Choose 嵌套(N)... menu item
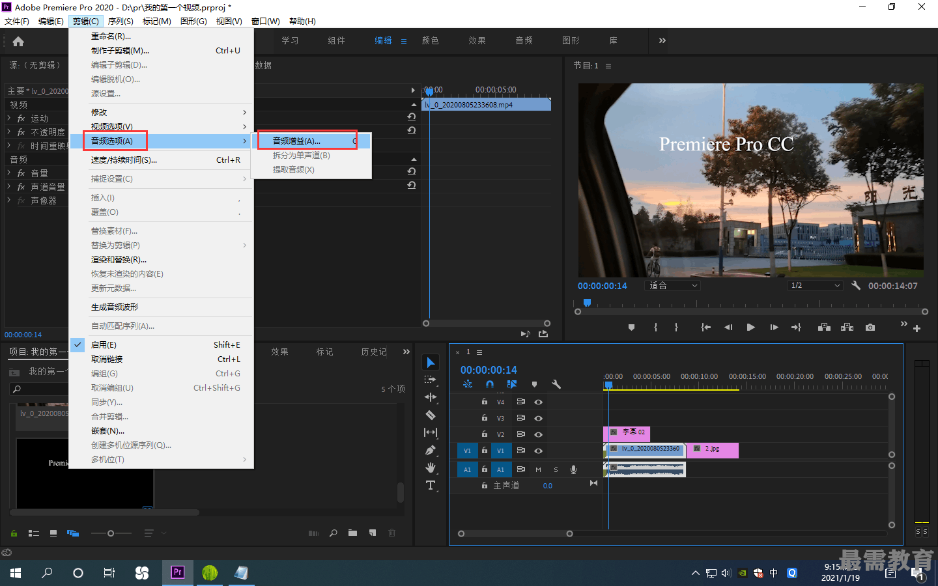This screenshot has width=938, height=586. (161, 430)
